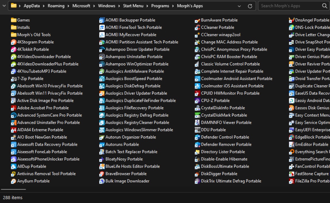
Task: Select 'Antivirus Removal Tool Portable' name
Action: [46, 174]
